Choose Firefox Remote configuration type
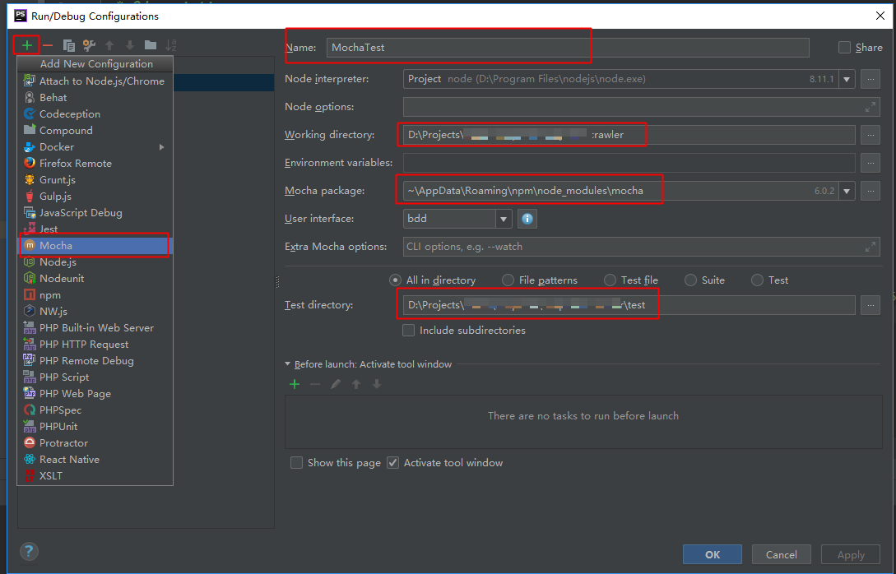The image size is (896, 574). [x=95, y=164]
